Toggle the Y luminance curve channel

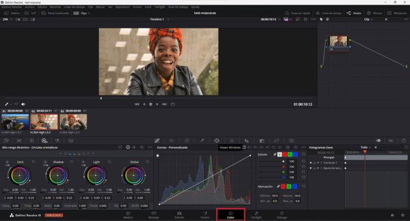tap(279, 154)
